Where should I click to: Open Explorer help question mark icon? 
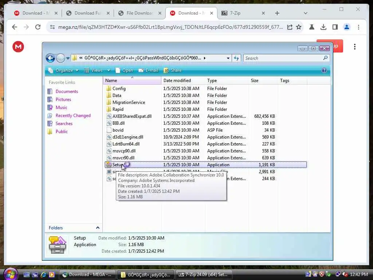[x=324, y=70]
